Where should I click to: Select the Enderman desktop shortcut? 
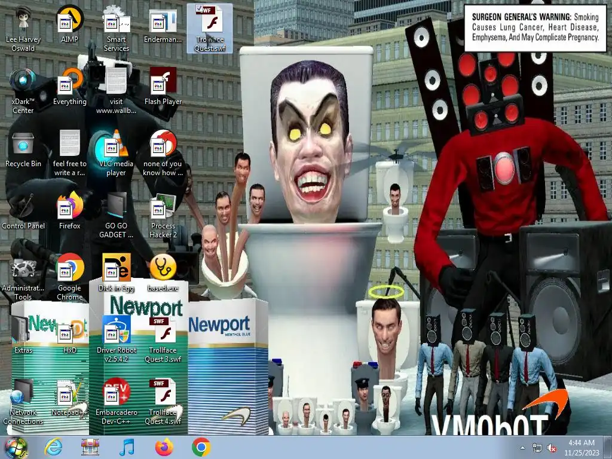163,24
